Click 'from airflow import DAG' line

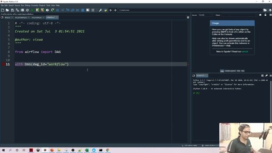(38, 52)
